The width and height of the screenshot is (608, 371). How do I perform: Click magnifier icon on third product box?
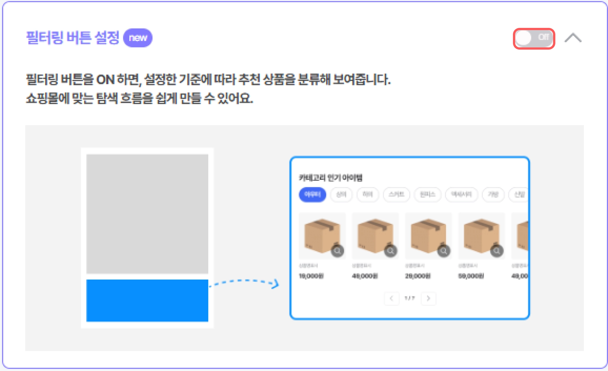pos(444,251)
